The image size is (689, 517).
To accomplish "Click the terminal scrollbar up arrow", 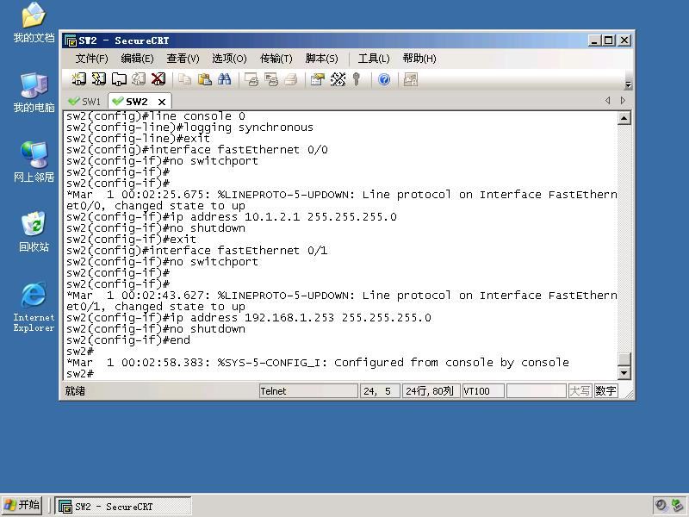I will tap(624, 118).
